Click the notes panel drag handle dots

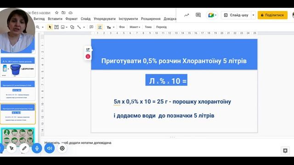[173, 137]
